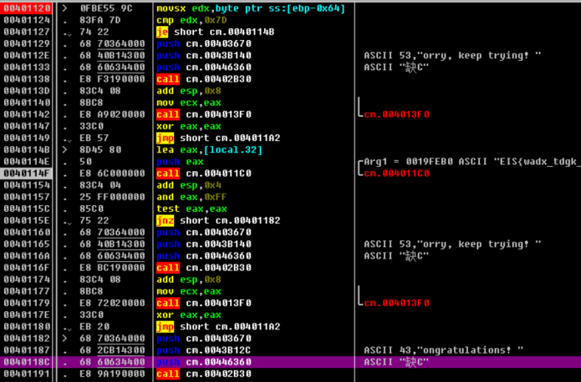The width and height of the screenshot is (581, 382).
Task: Select the greyed address 0040114F
Action: (x=26, y=173)
